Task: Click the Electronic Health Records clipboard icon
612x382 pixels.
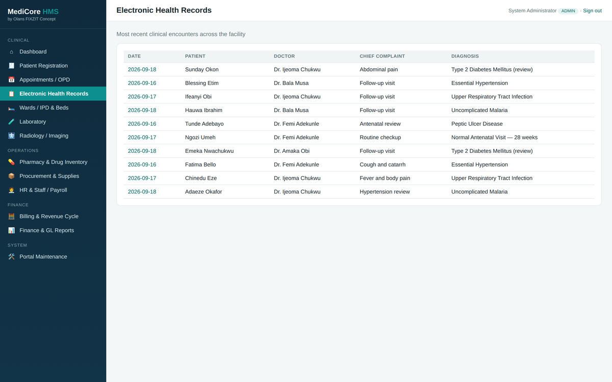Action: coord(11,94)
